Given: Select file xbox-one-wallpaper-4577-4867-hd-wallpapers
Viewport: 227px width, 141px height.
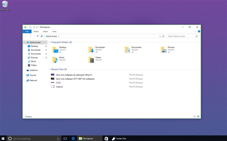Looking at the screenshot, I should (75, 79).
